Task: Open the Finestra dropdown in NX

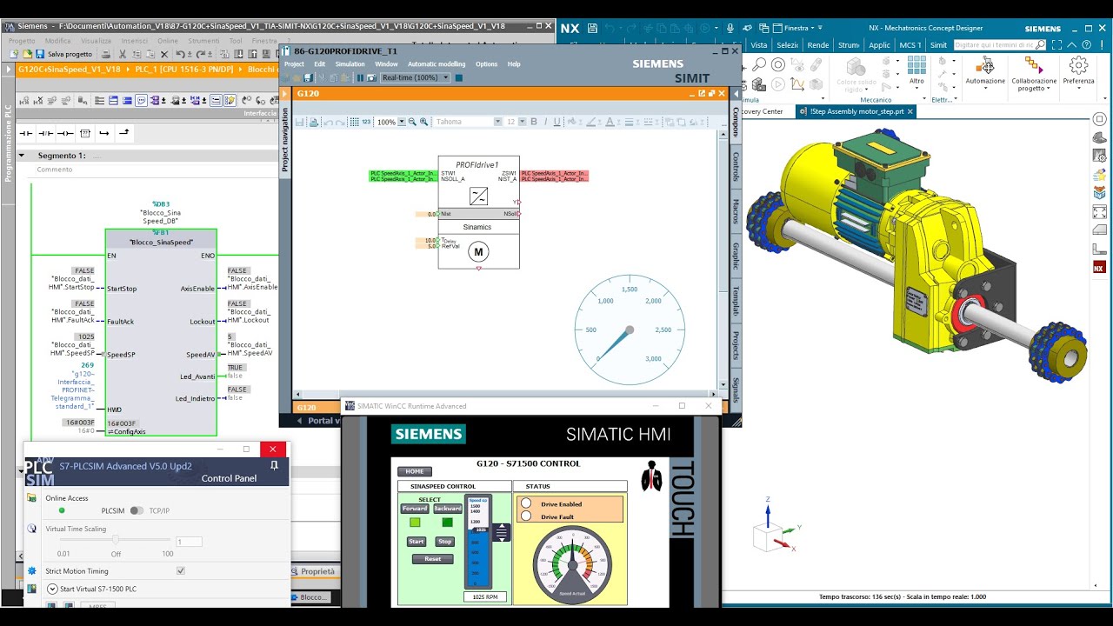Action: (x=794, y=29)
